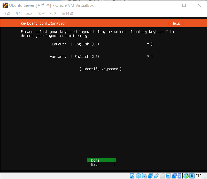Click the F12 host key indicator
The width and height of the screenshot is (207, 179).
[x=198, y=176]
